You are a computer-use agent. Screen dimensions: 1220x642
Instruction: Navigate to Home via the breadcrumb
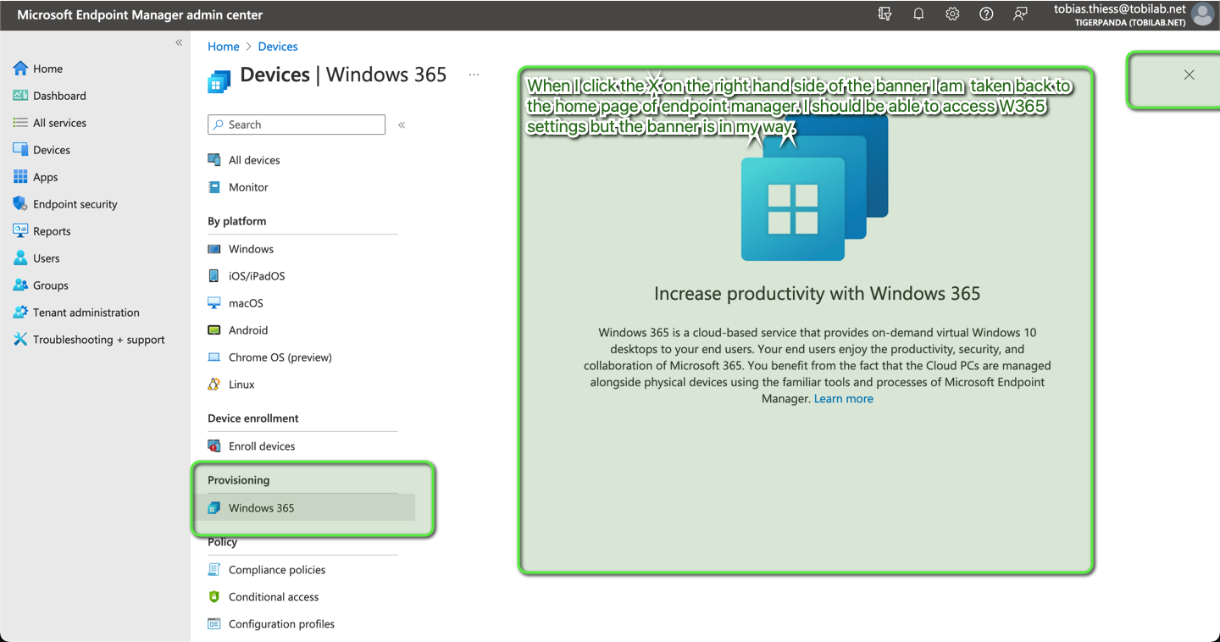223,46
